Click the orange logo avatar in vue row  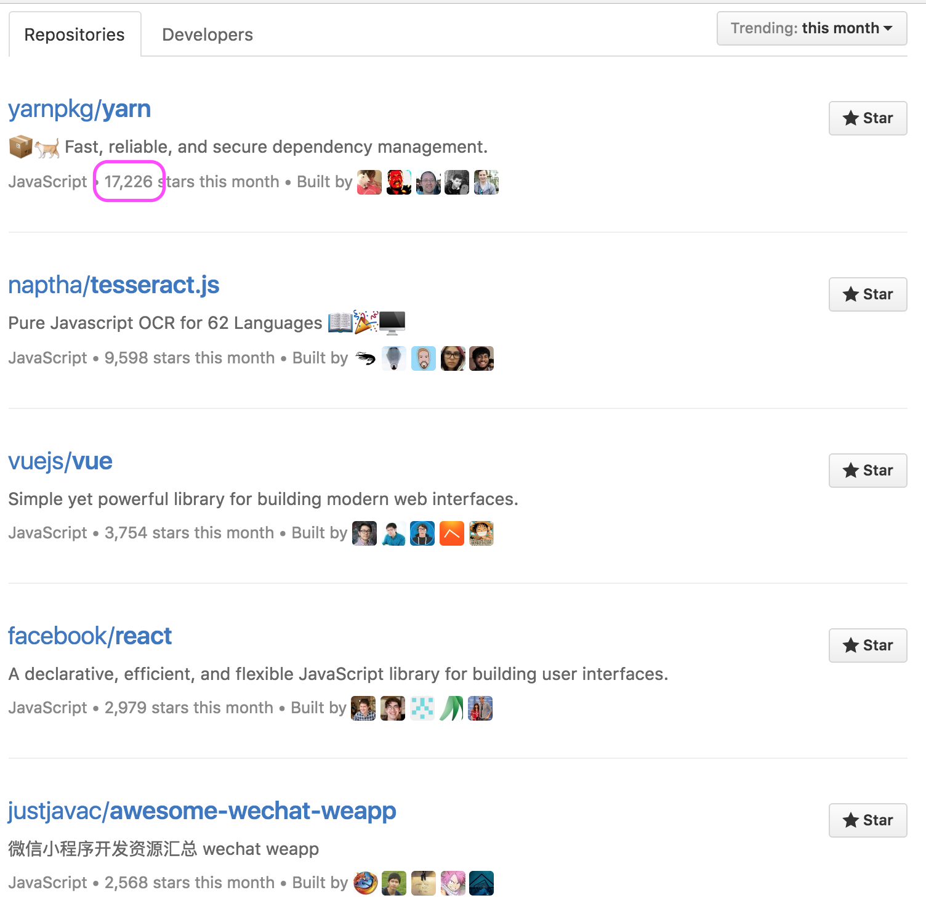click(452, 533)
